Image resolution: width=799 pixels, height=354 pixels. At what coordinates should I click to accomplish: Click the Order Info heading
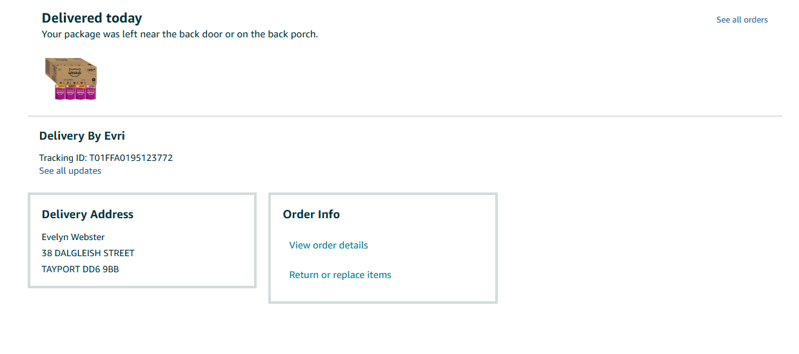(311, 214)
